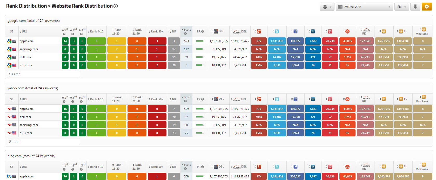The width and height of the screenshot is (436, 180).
Task: Sort google.com table by URL column
Action: click(24, 31)
